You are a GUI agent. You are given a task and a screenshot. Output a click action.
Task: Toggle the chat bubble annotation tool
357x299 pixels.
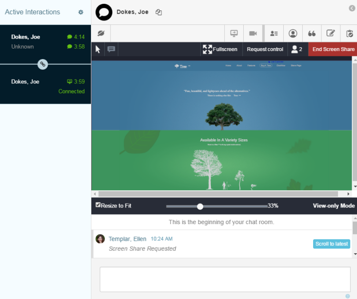coord(111,49)
